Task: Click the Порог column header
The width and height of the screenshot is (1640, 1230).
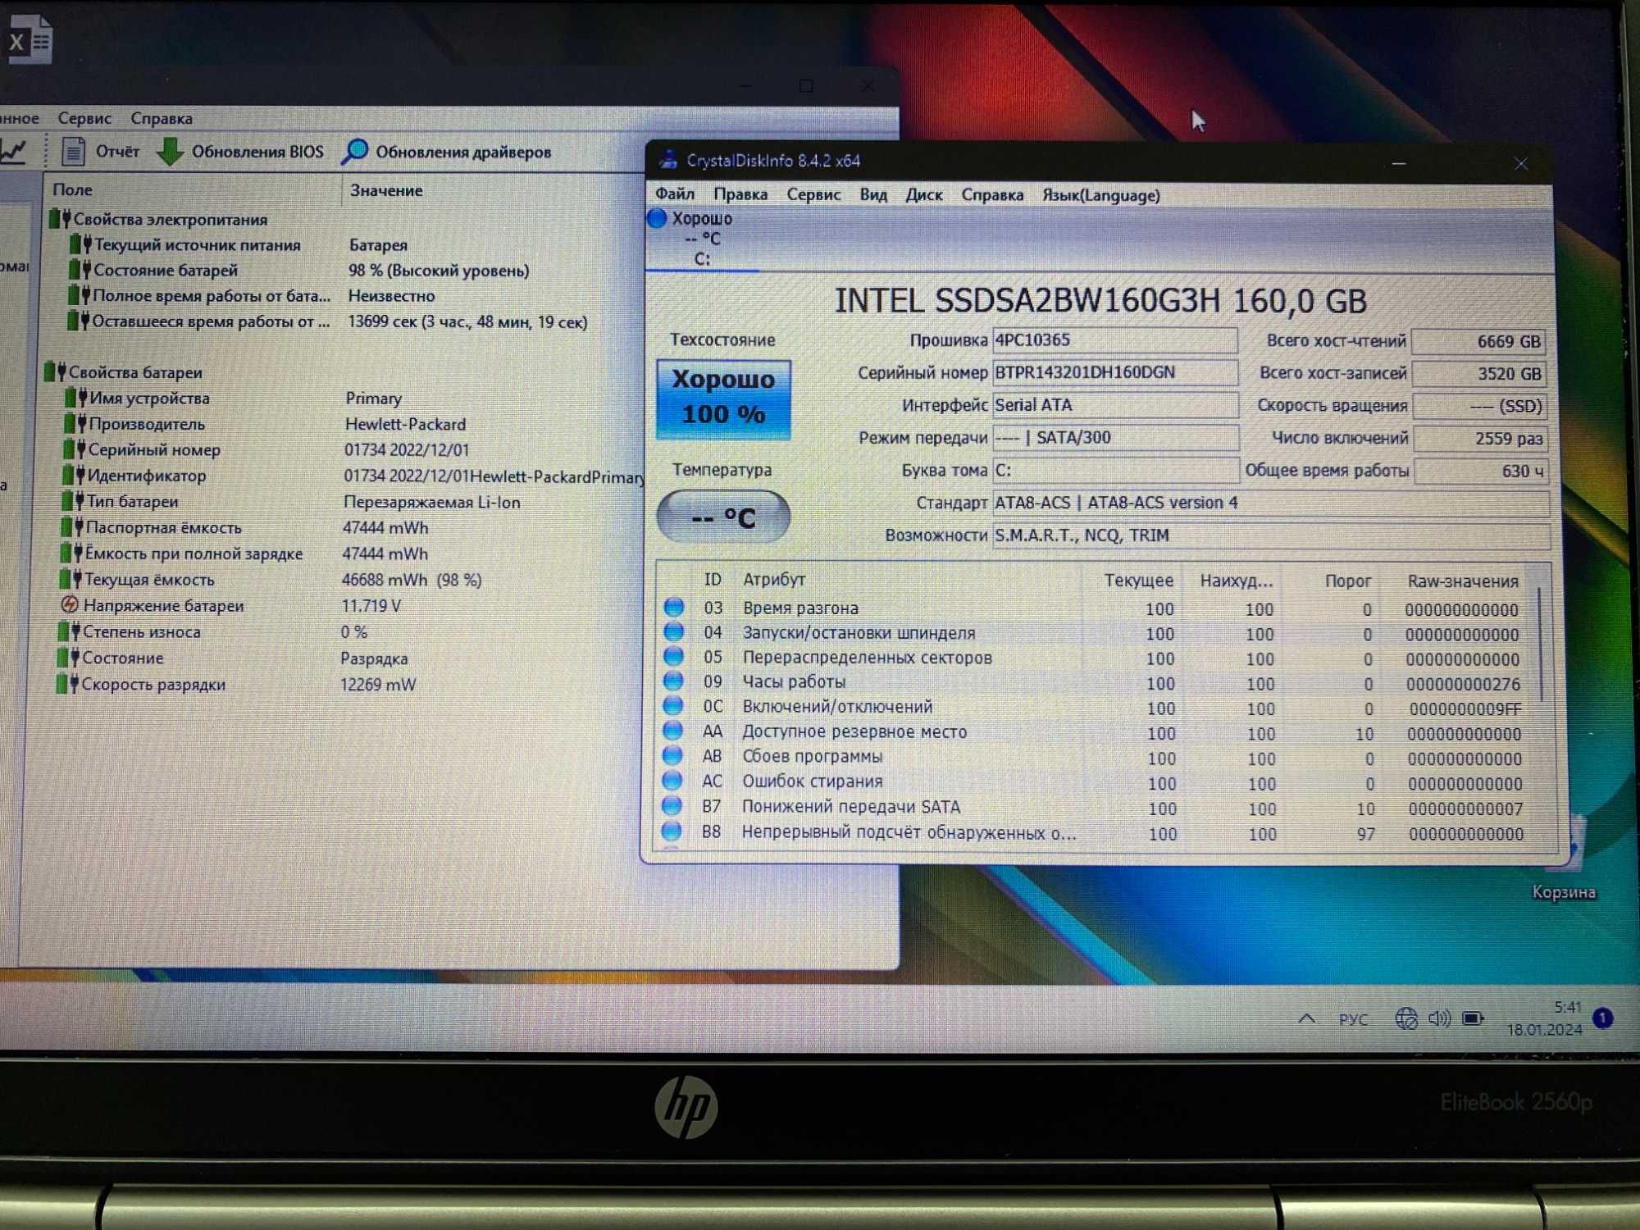Action: [x=1348, y=581]
